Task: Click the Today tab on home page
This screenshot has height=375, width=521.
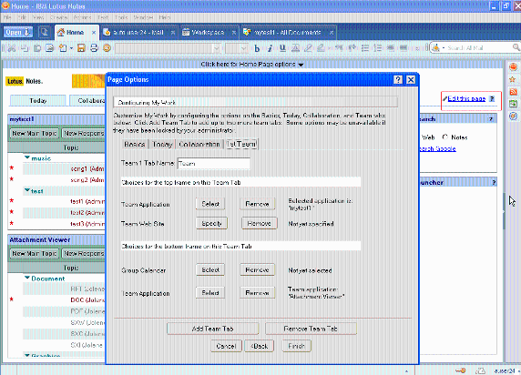Action: pyautogui.click(x=38, y=101)
